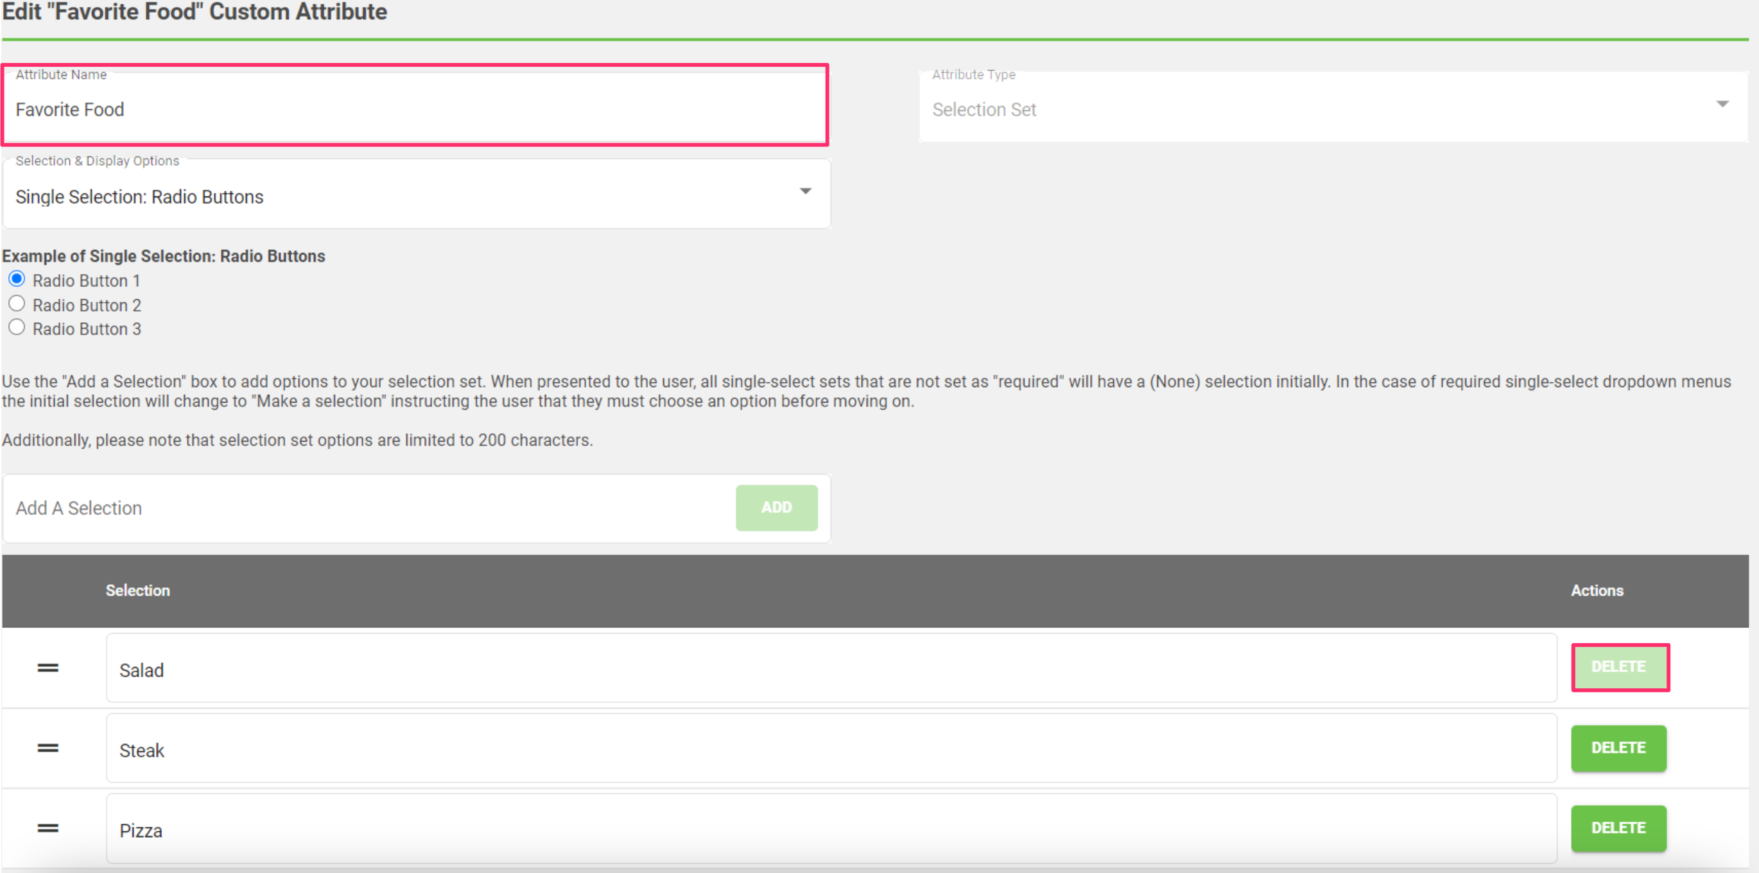This screenshot has width=1759, height=873.
Task: Edit the Salad selection text field
Action: pos(831,668)
